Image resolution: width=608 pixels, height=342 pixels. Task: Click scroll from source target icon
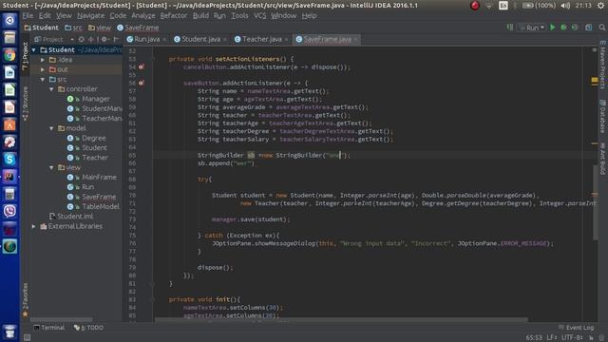point(81,39)
